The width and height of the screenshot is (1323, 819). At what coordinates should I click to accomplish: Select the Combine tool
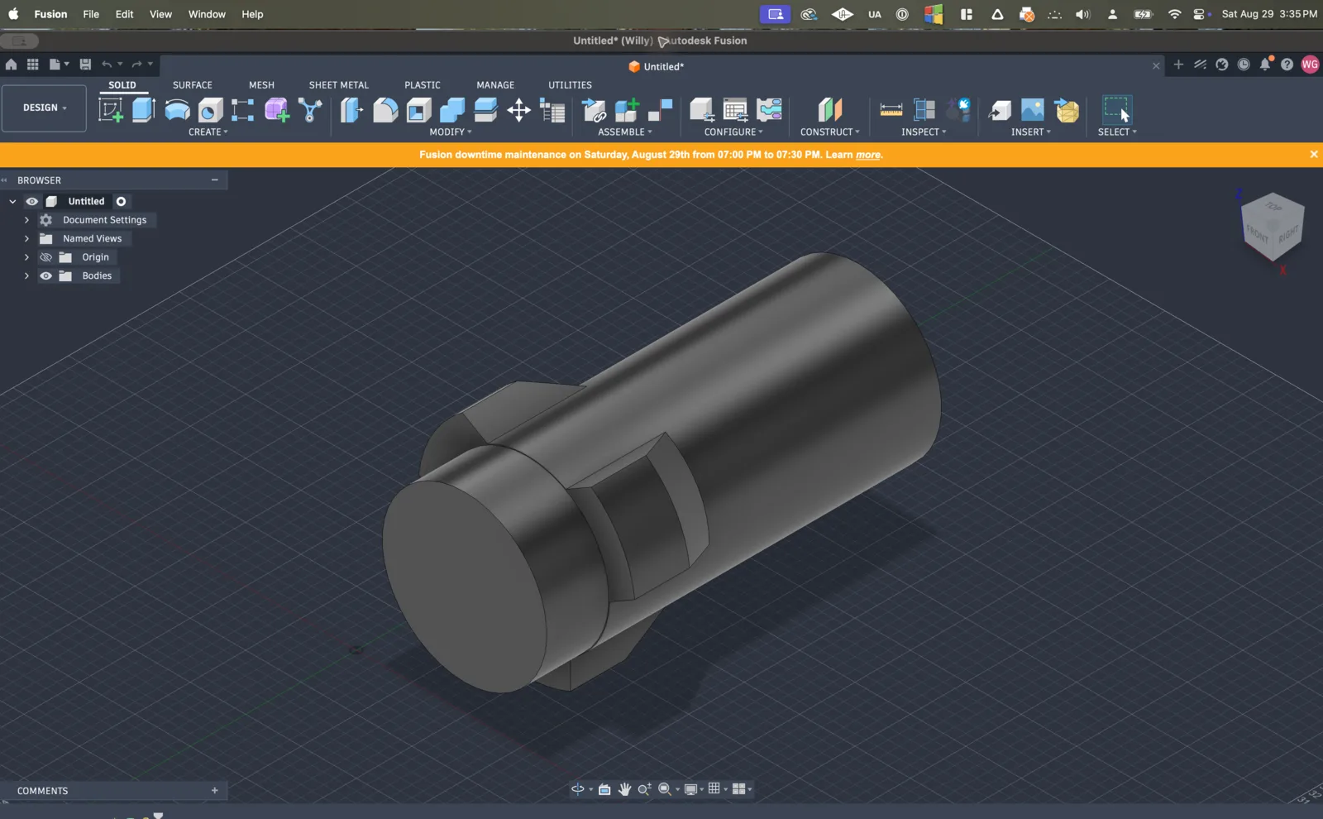tap(451, 110)
